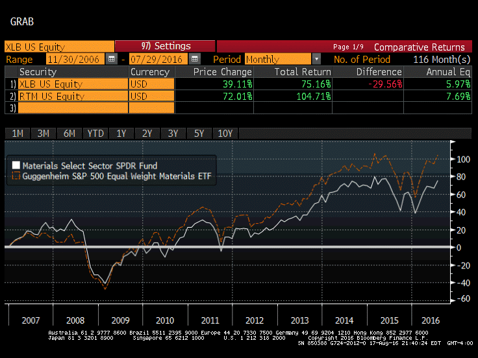Click the GRAB title text
Viewport: 478px width, 358px height.
(22, 21)
